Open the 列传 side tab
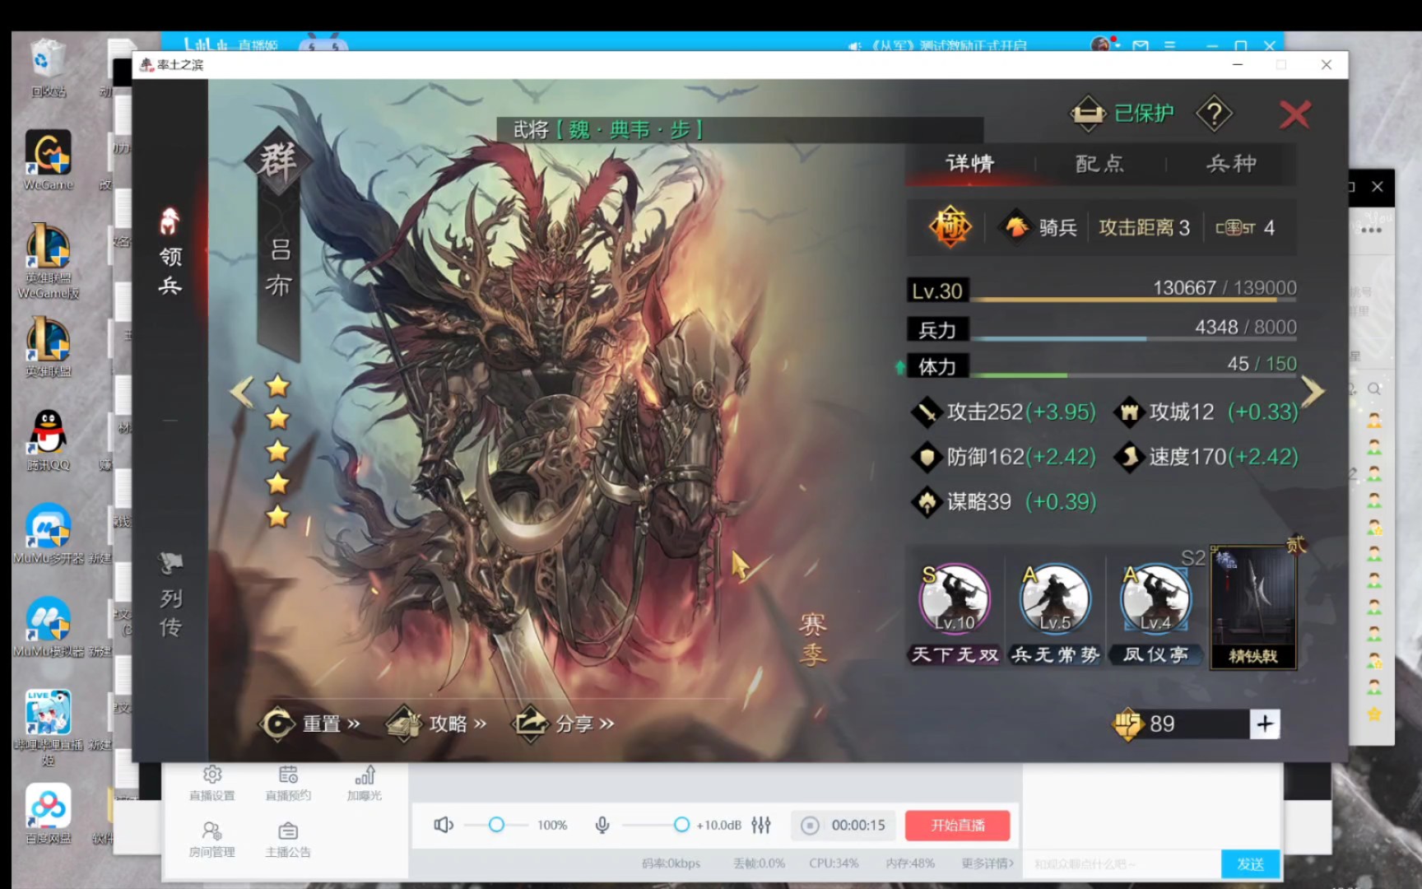 pyautogui.click(x=170, y=595)
